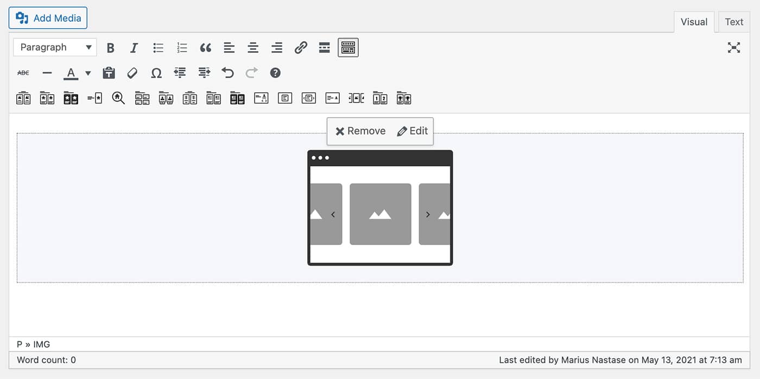Insert special character using Omega icon
This screenshot has height=379, width=760.
[x=156, y=73]
